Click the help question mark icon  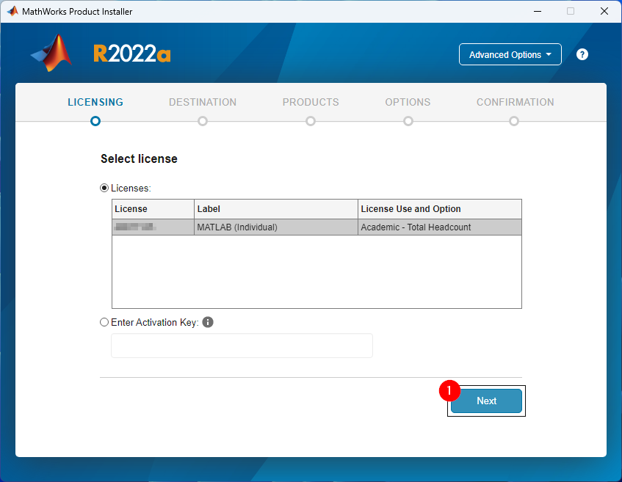[582, 54]
